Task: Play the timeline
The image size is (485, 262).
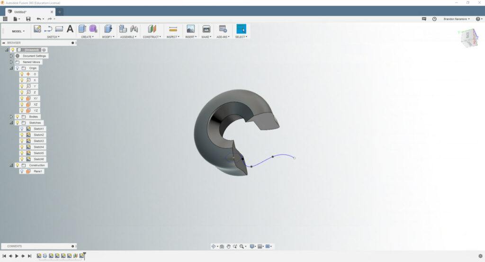Action: [x=17, y=256]
